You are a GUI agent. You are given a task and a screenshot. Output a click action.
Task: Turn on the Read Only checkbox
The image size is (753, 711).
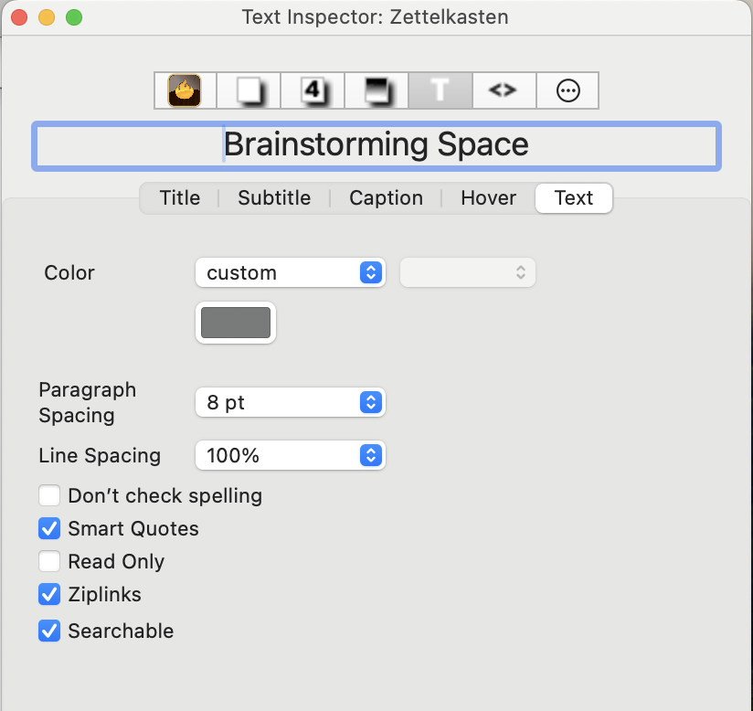tap(49, 561)
